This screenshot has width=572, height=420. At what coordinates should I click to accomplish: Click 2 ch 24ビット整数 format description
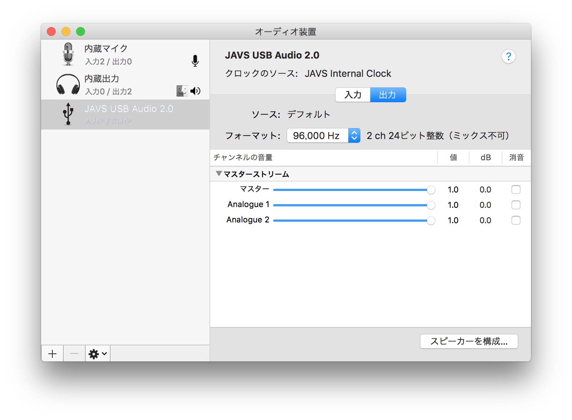pyautogui.click(x=438, y=136)
